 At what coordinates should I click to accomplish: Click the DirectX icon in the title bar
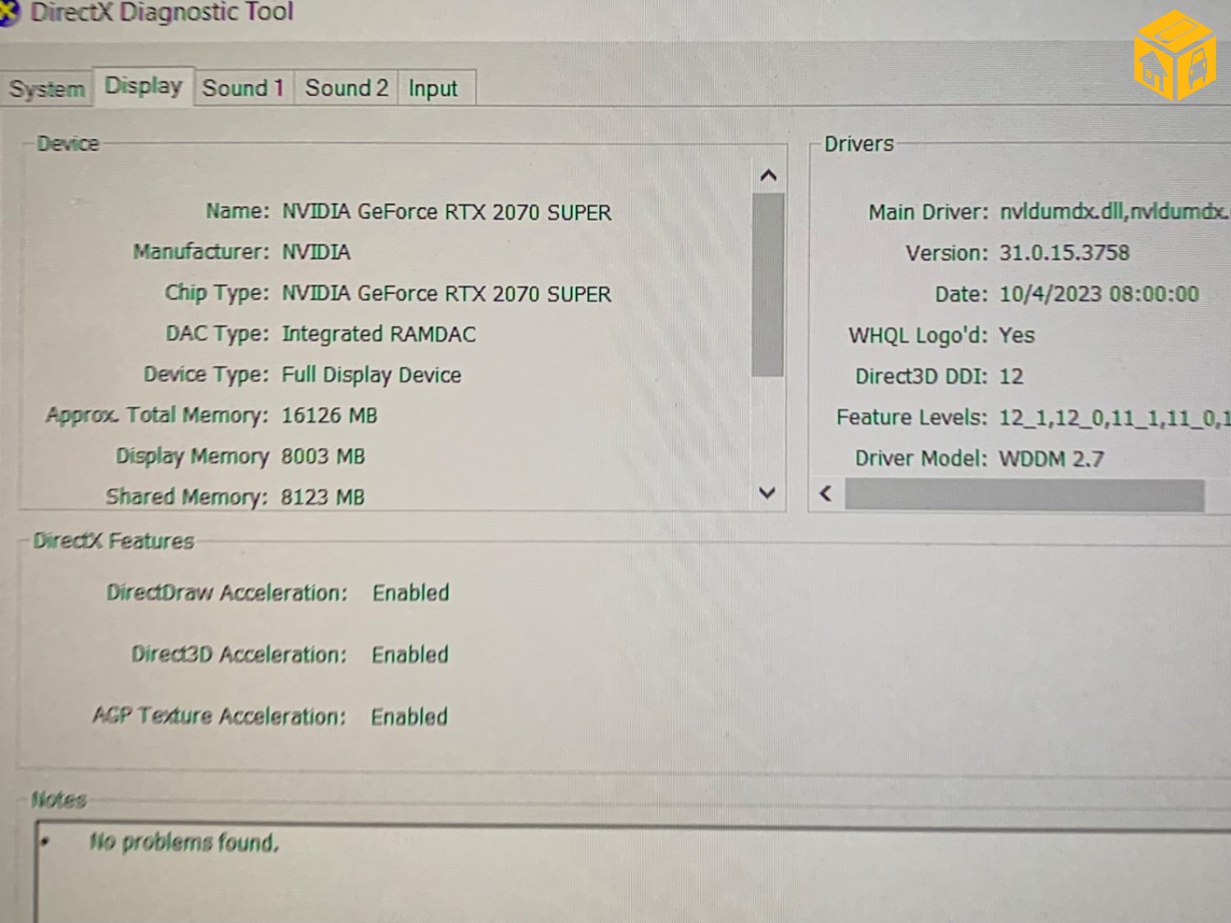point(8,13)
